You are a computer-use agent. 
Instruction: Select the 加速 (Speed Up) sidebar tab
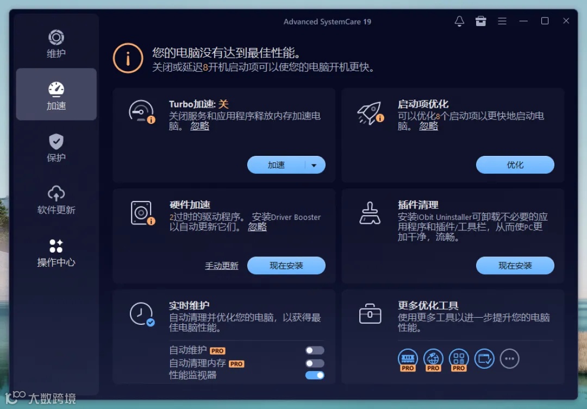(56, 95)
